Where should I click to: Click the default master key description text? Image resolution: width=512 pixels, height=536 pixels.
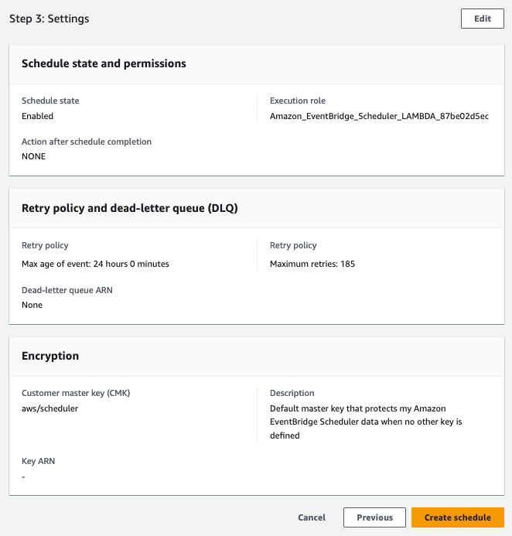366,422
